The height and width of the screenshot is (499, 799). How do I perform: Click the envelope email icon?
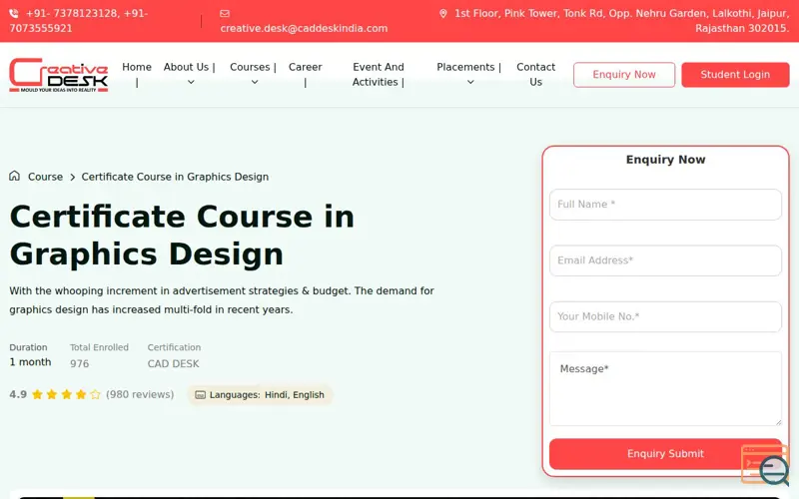pos(224,14)
